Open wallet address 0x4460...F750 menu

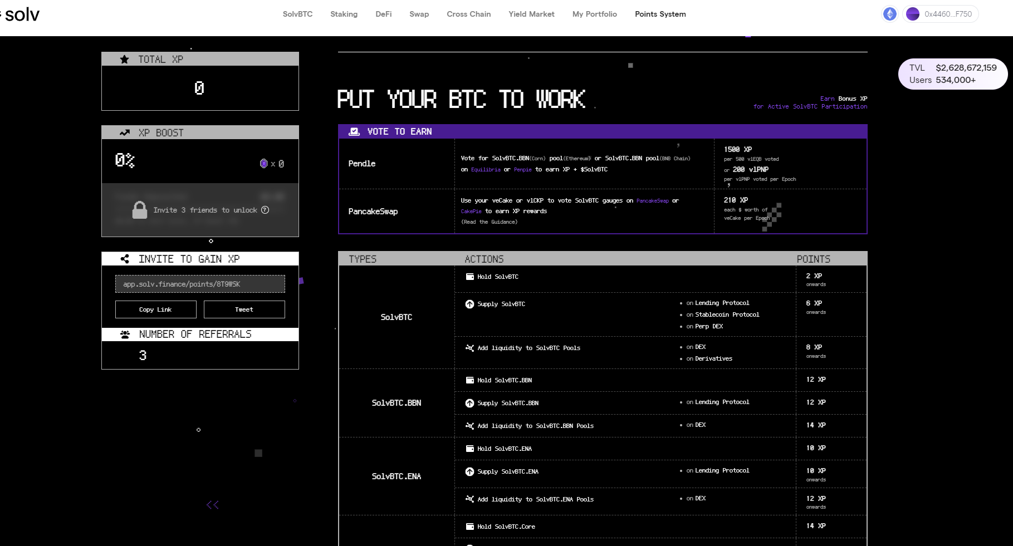pyautogui.click(x=947, y=14)
